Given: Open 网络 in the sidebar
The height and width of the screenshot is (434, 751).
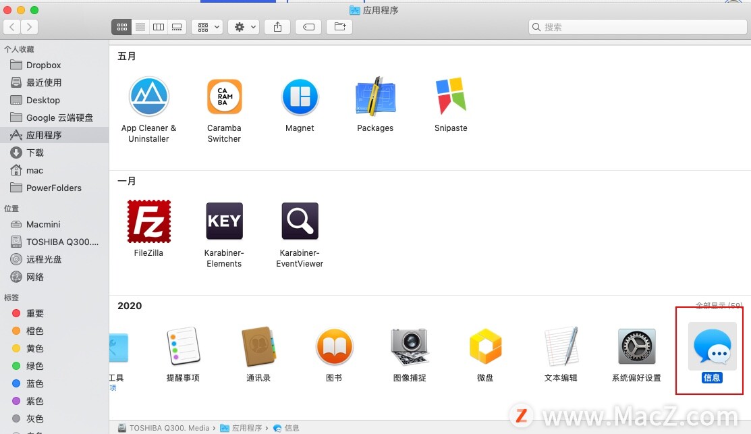Looking at the screenshot, I should click(x=55, y=277).
